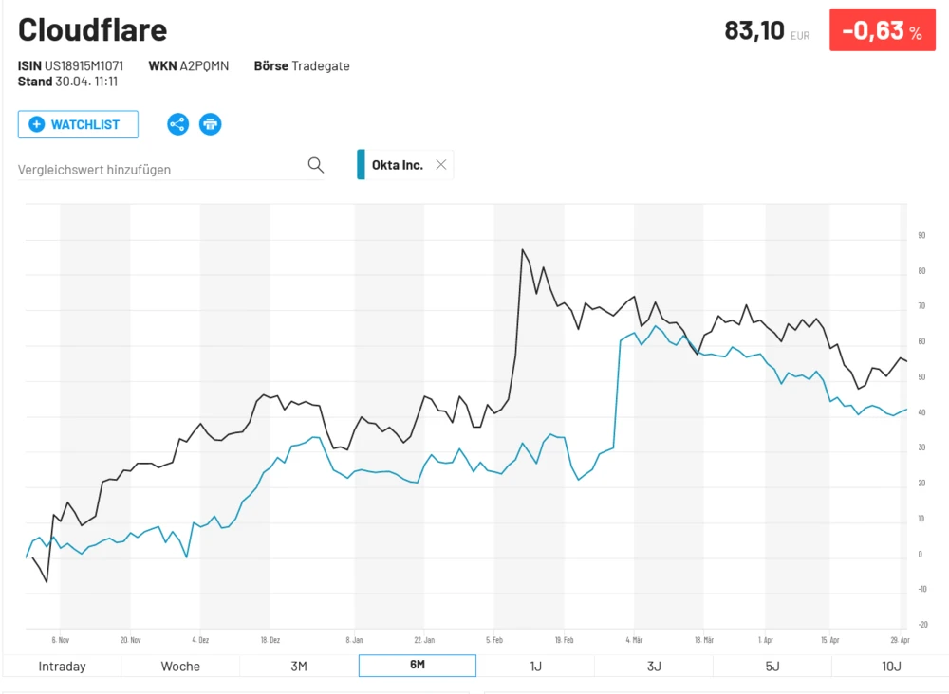Open the 3J chart view
This screenshot has width=949, height=694.
(653, 666)
